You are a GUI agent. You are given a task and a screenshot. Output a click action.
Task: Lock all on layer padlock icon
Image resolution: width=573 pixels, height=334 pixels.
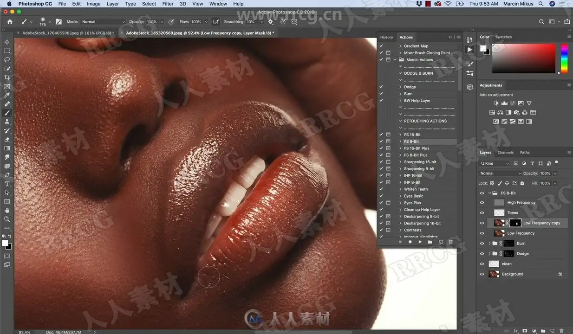click(x=522, y=183)
